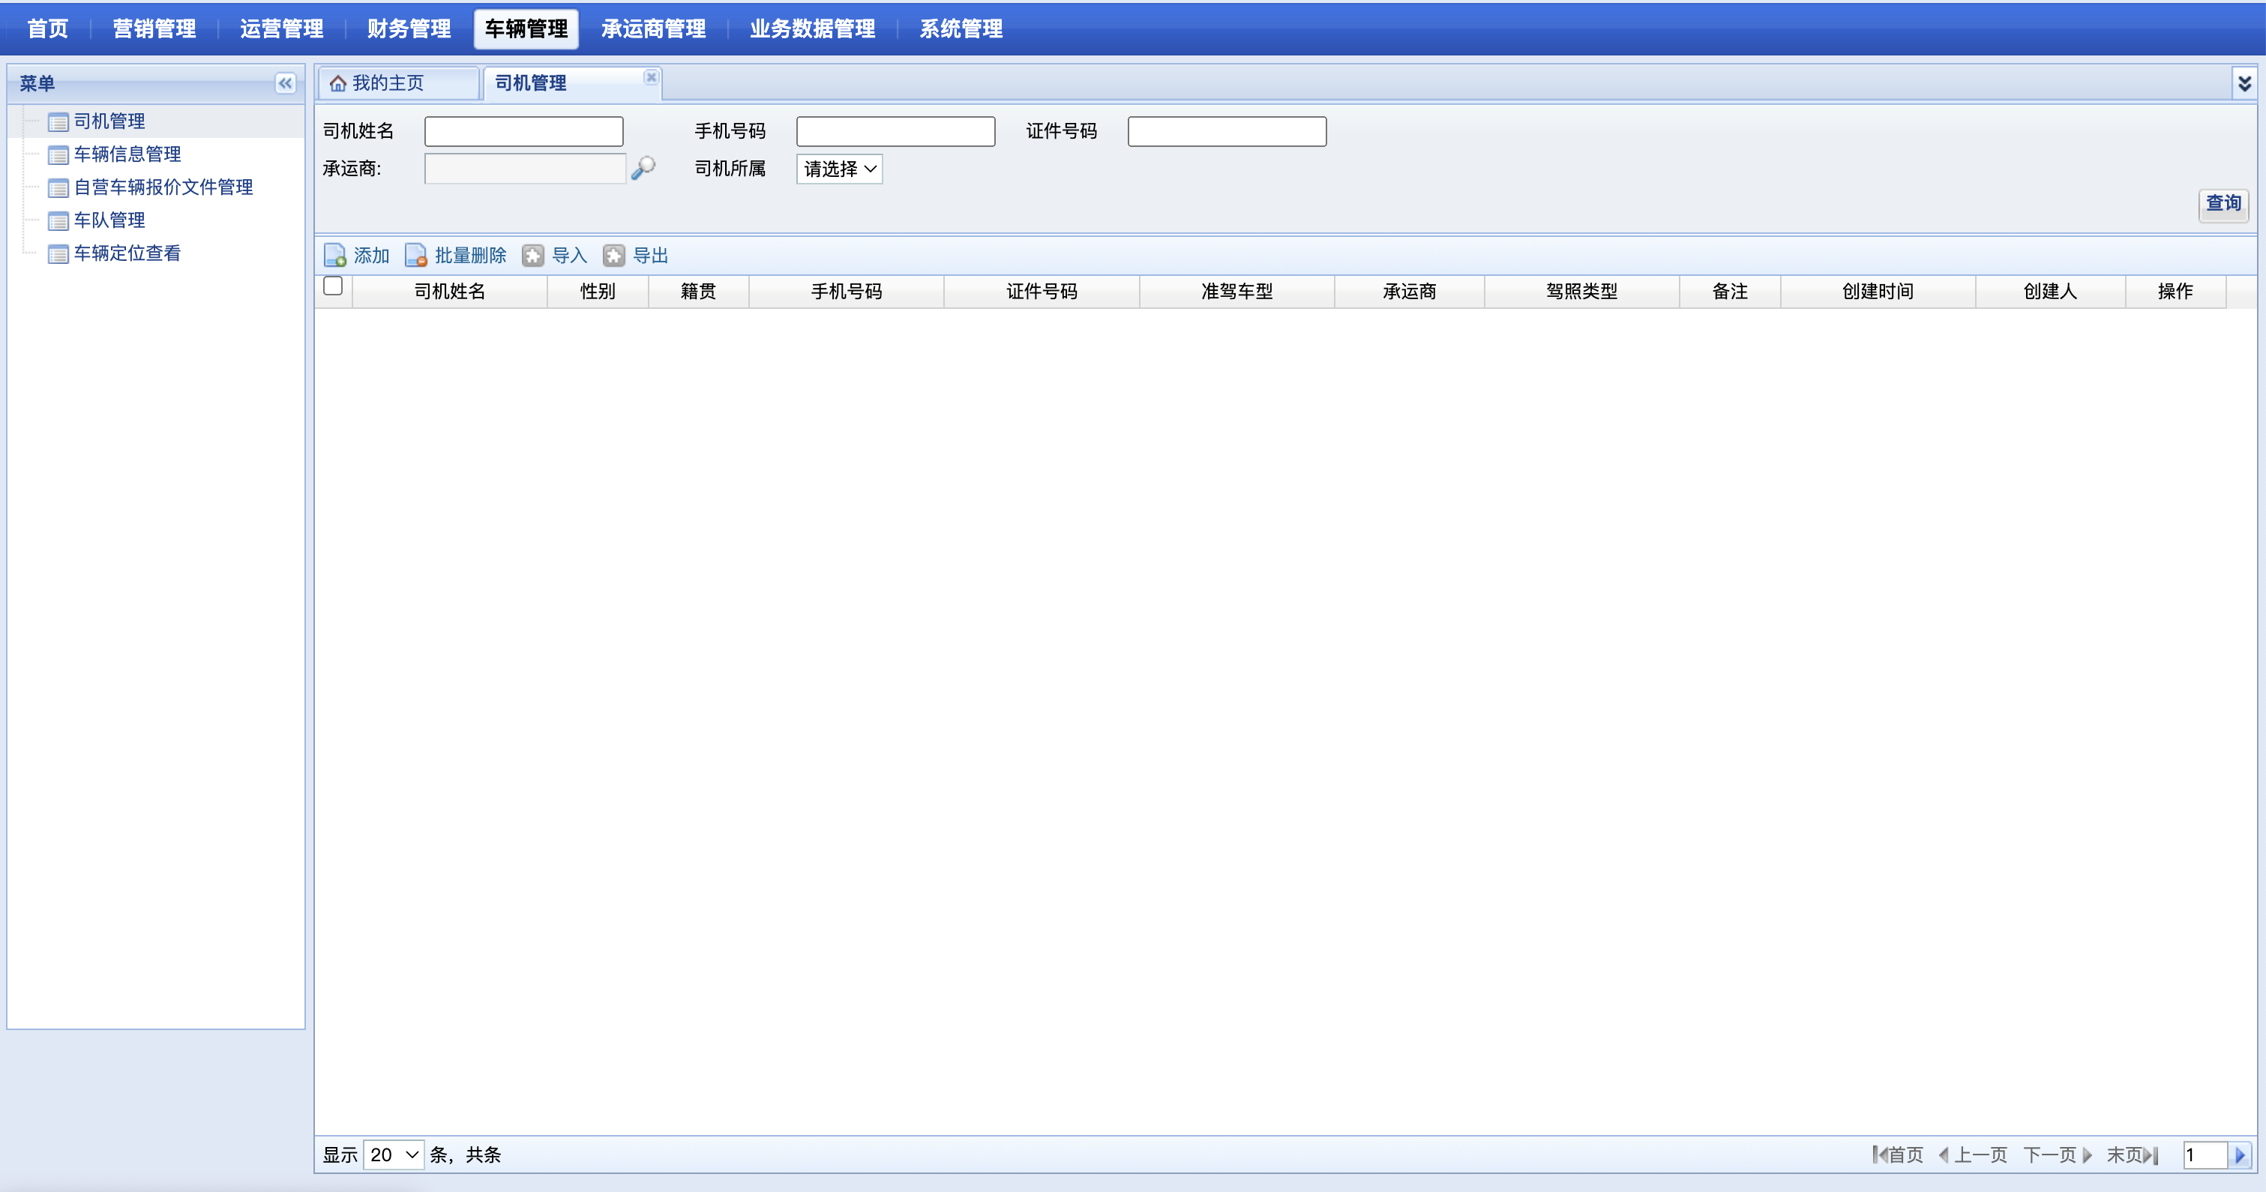Click the icon beside 自营车辆报价文件管理
This screenshot has width=2266, height=1192.
pos(58,188)
